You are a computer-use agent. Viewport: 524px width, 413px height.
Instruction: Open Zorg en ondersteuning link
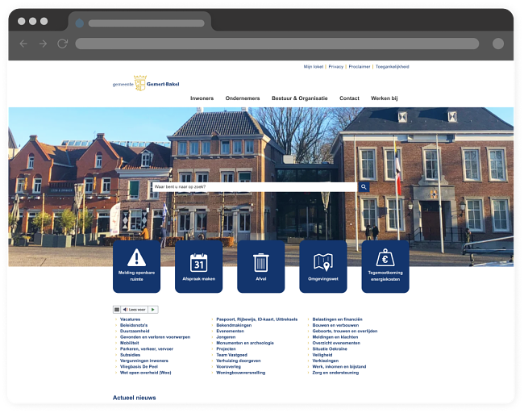[x=335, y=373]
